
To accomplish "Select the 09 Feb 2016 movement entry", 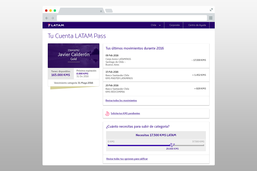I will pos(156,60).
